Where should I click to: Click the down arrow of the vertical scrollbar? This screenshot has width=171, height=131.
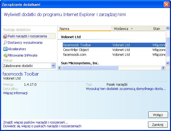point(168,63)
